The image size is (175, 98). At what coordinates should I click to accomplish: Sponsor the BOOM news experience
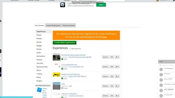point(105,66)
